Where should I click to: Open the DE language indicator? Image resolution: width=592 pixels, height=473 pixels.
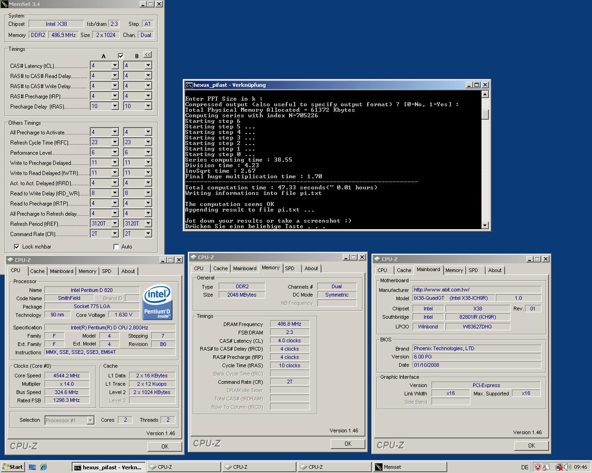click(x=524, y=467)
